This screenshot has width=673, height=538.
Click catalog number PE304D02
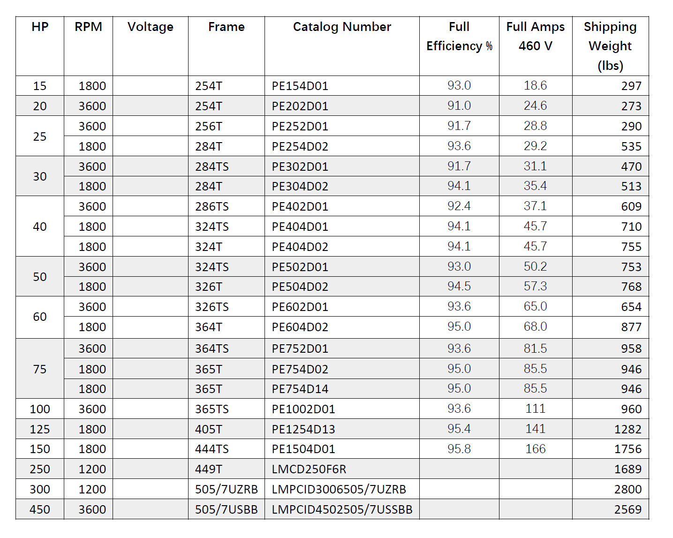coord(300,186)
